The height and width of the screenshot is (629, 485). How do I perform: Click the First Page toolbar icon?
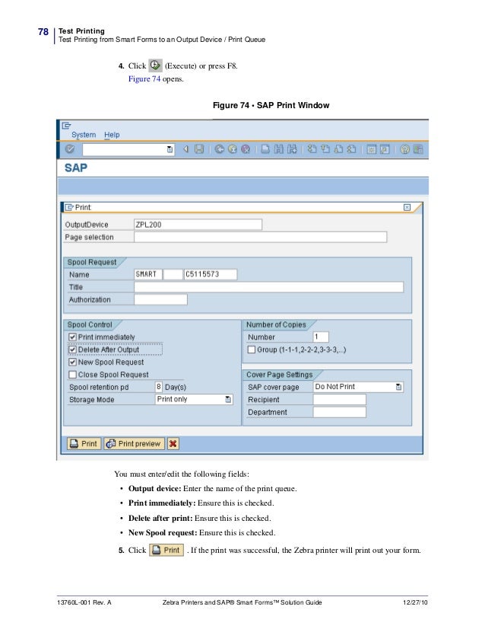pyautogui.click(x=312, y=149)
